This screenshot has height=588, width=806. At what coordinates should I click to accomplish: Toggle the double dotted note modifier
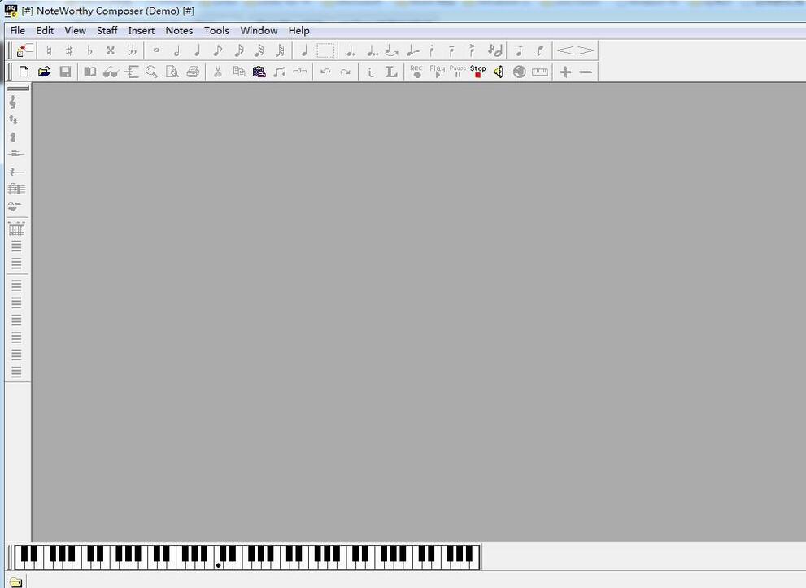(372, 50)
